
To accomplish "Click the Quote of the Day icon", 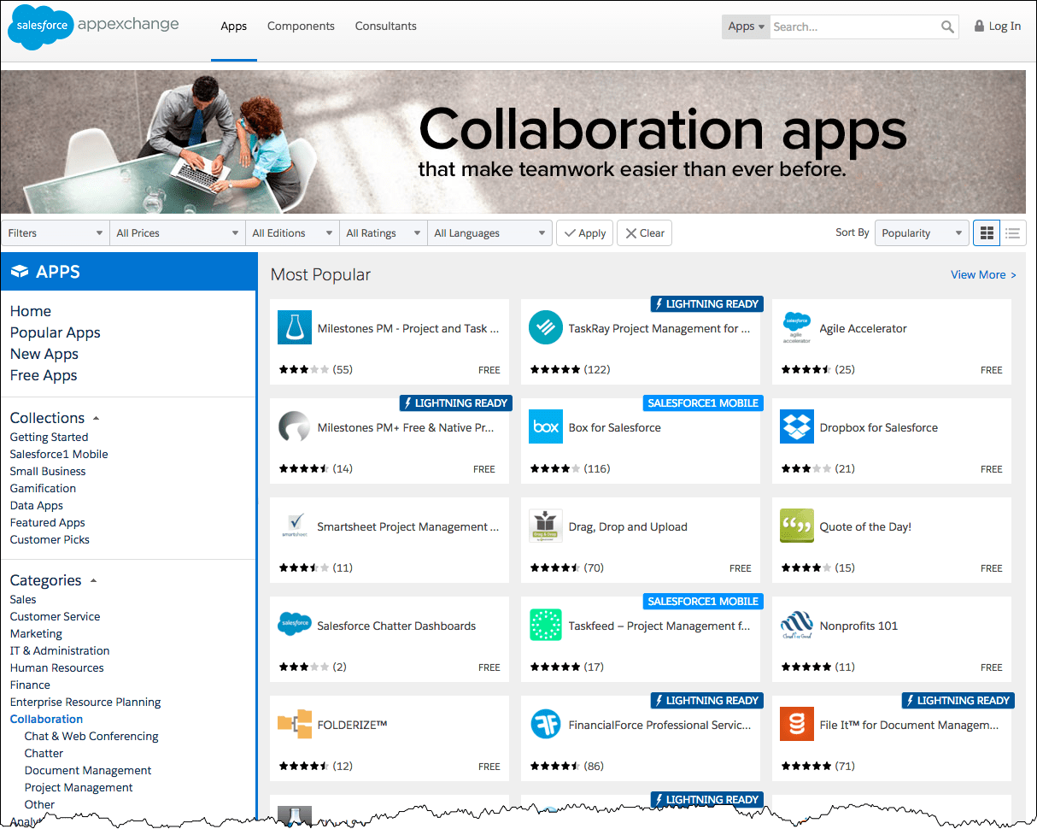I will (x=797, y=526).
